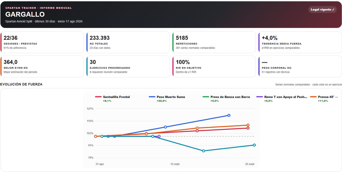
Task: Click the 22/36 sessions value
Action: coord(11,38)
